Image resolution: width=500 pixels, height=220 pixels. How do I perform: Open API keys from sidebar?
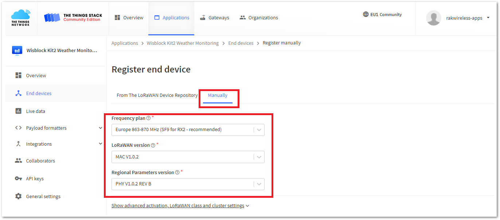pyautogui.click(x=35, y=178)
